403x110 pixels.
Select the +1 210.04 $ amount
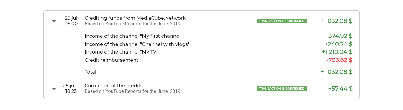tap(337, 52)
